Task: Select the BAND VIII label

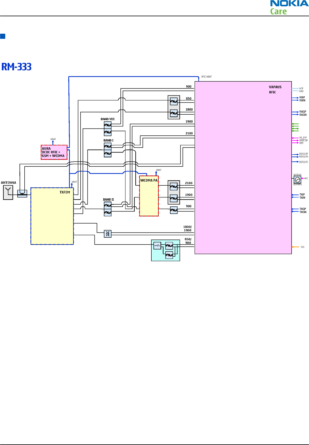Action: click(x=108, y=119)
